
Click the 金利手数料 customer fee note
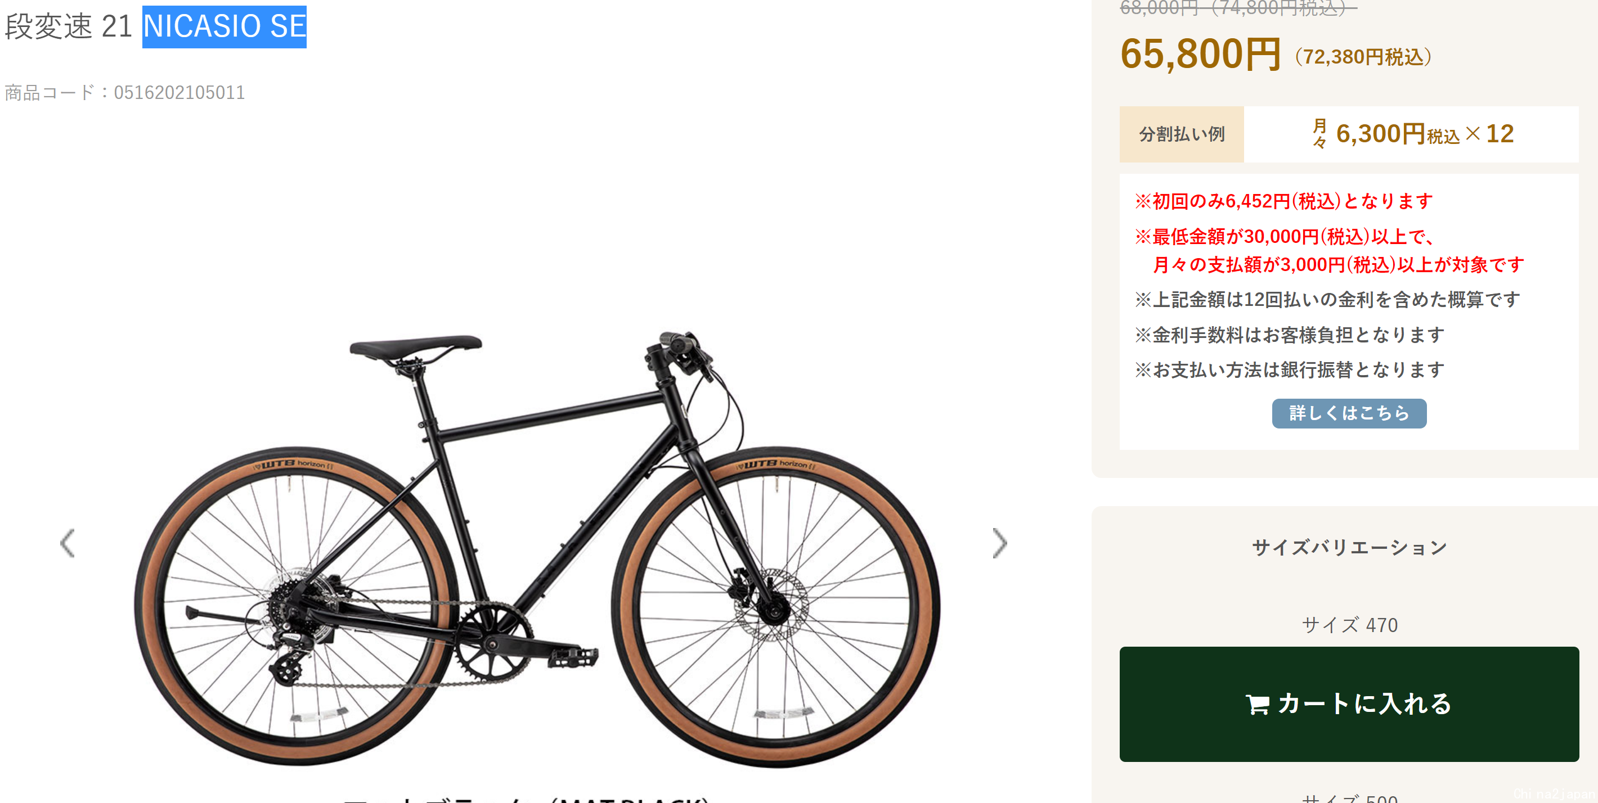1289,335
